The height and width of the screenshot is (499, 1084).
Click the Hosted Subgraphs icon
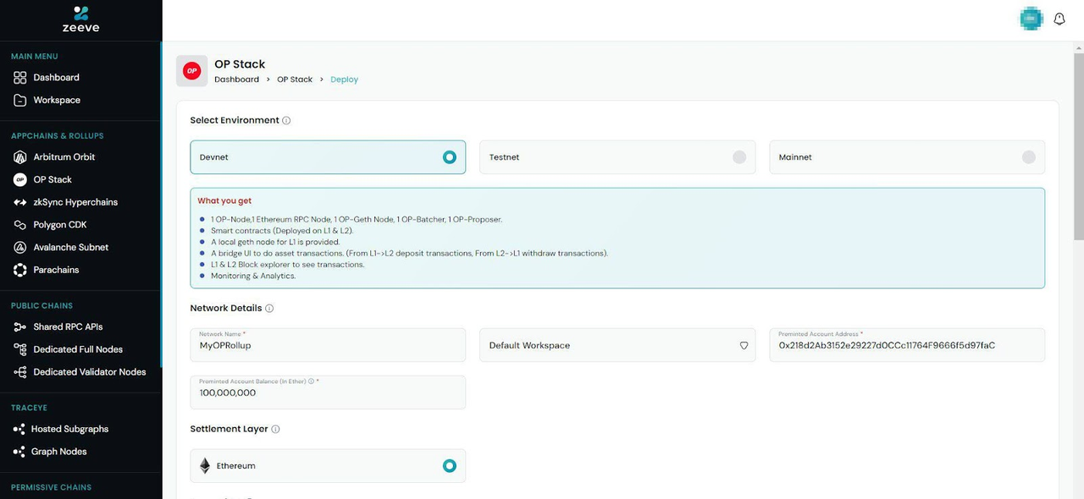(20, 429)
